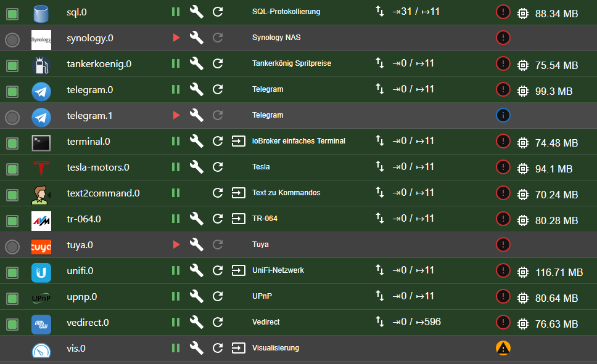Viewport: 597px width, 364px height.
Task: Open tankerkoenig.0 wrench settings
Action: [x=197, y=63]
